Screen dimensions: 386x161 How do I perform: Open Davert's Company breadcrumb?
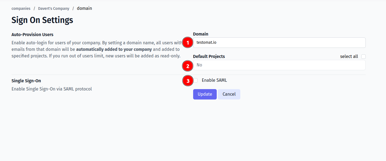53,8
